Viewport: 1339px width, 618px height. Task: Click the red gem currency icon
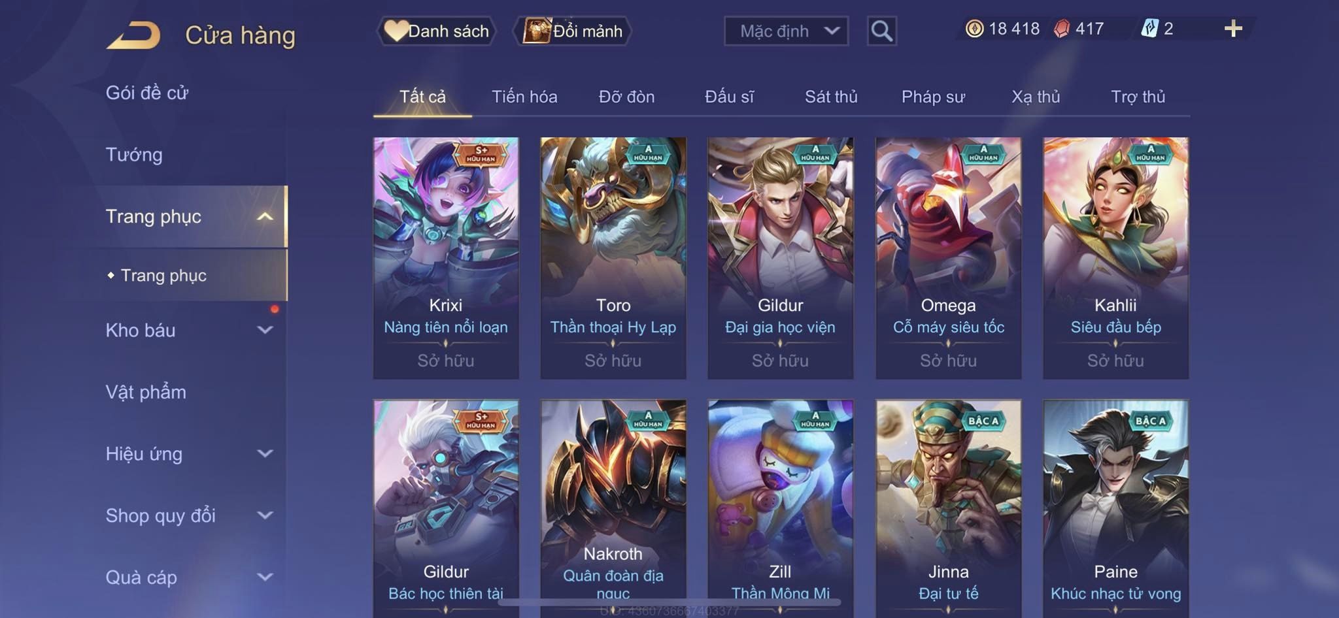pos(1062,29)
